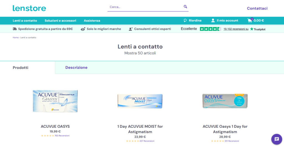Click Consulenti ottici esperti text
The height and width of the screenshot is (146, 284).
click(153, 29)
